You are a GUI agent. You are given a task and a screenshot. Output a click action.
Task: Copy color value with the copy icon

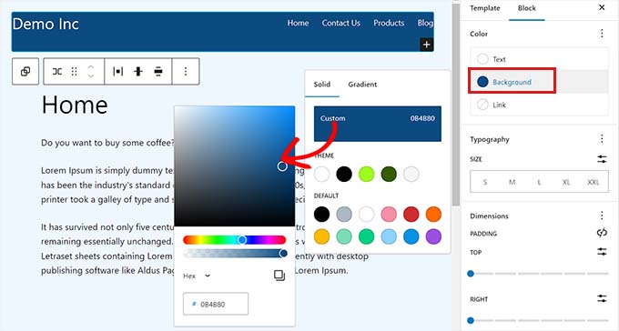tap(279, 276)
